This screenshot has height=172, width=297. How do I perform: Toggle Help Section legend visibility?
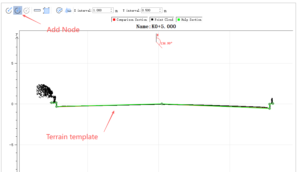[189, 20]
